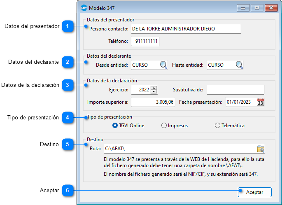Focus the Teléfono input field

[x=145, y=41]
